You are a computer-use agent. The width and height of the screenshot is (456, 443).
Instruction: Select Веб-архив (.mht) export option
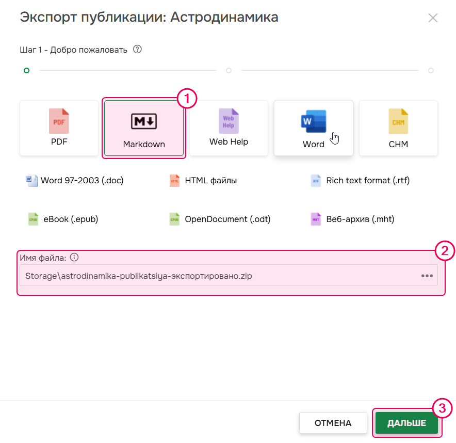(x=353, y=219)
